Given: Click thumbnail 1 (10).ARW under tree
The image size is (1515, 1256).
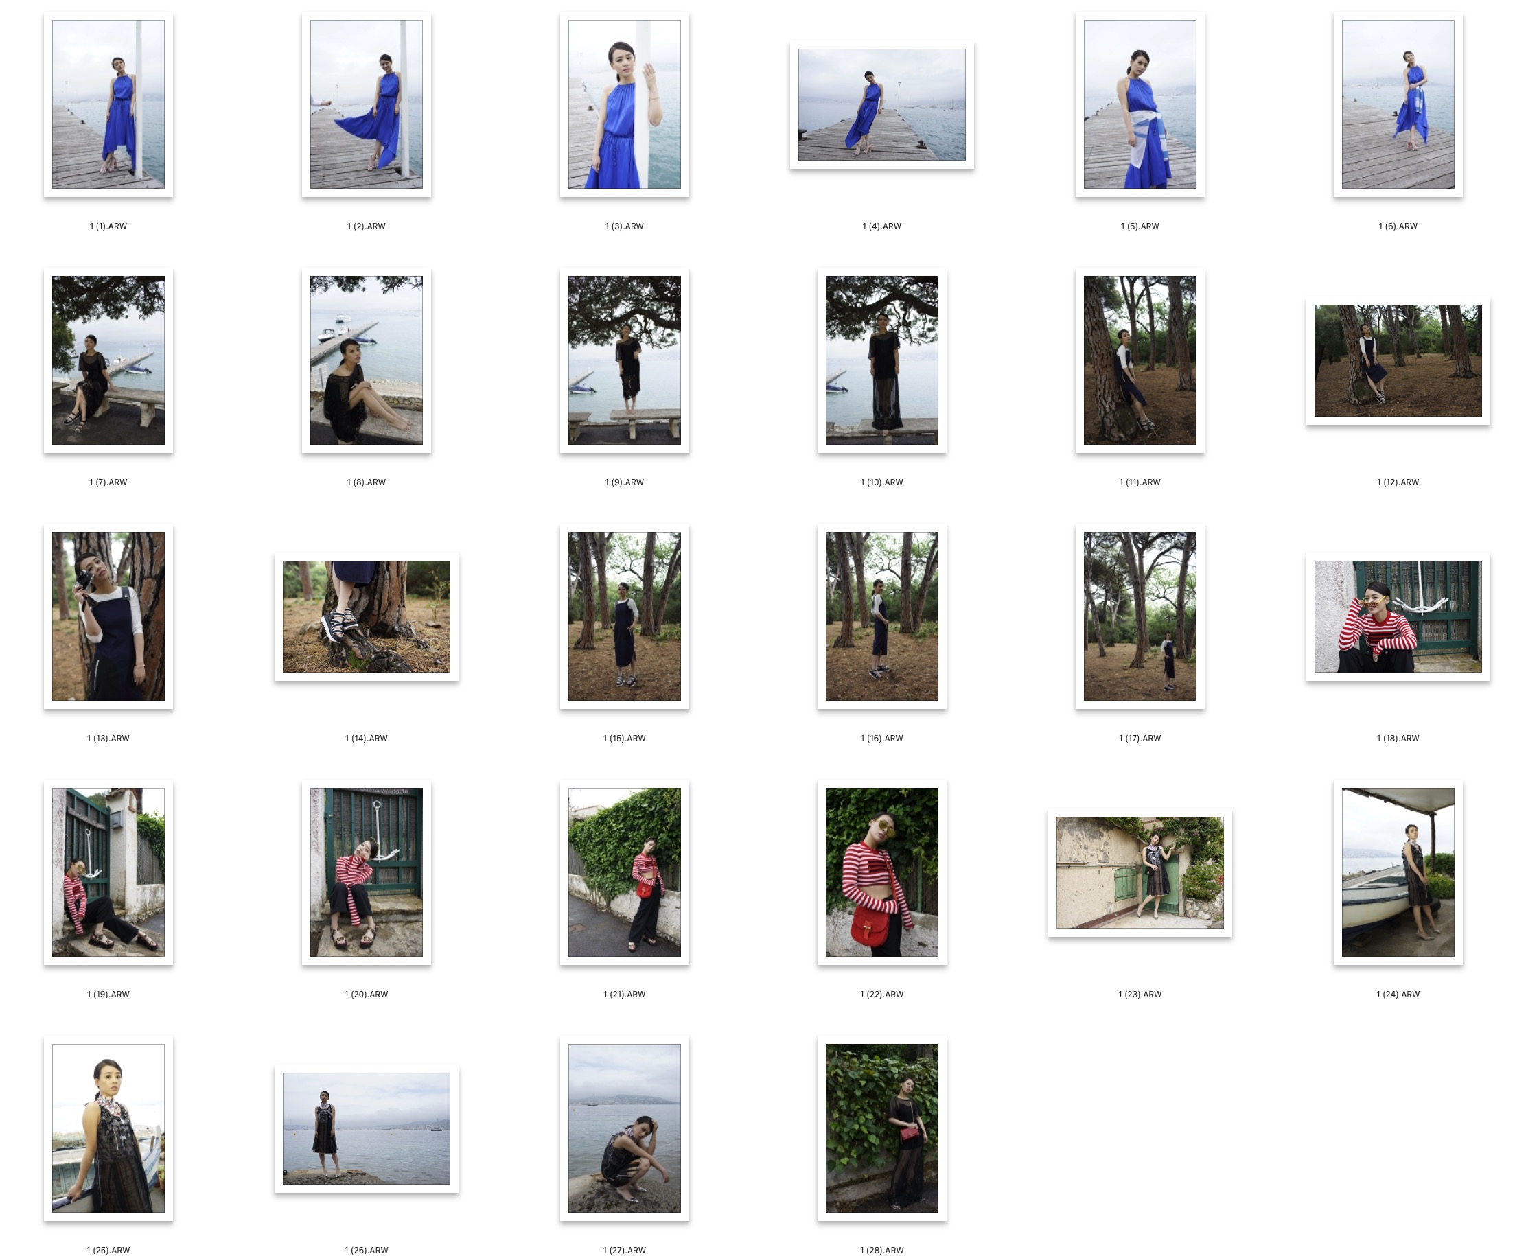Looking at the screenshot, I should (881, 360).
